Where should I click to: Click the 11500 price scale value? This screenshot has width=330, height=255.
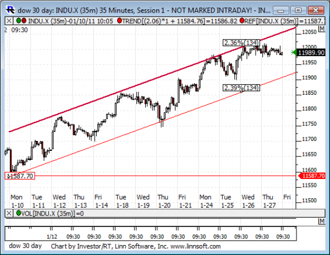[309, 200]
